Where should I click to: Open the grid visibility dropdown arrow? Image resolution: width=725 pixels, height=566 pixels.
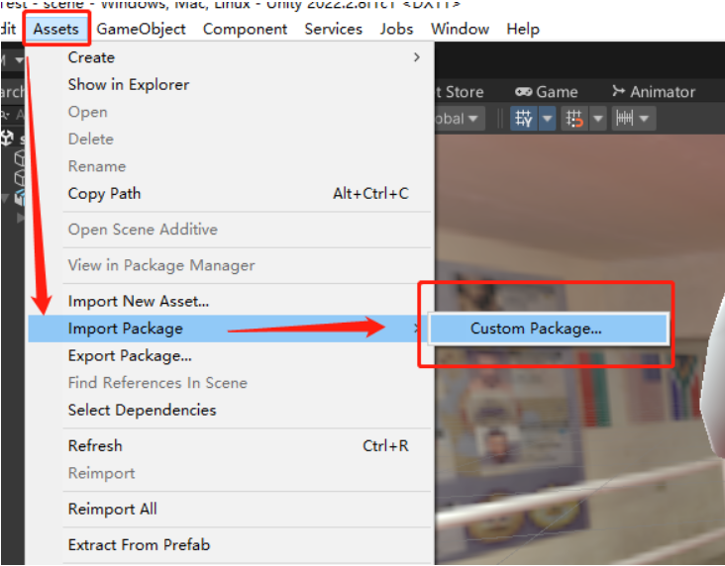click(547, 119)
